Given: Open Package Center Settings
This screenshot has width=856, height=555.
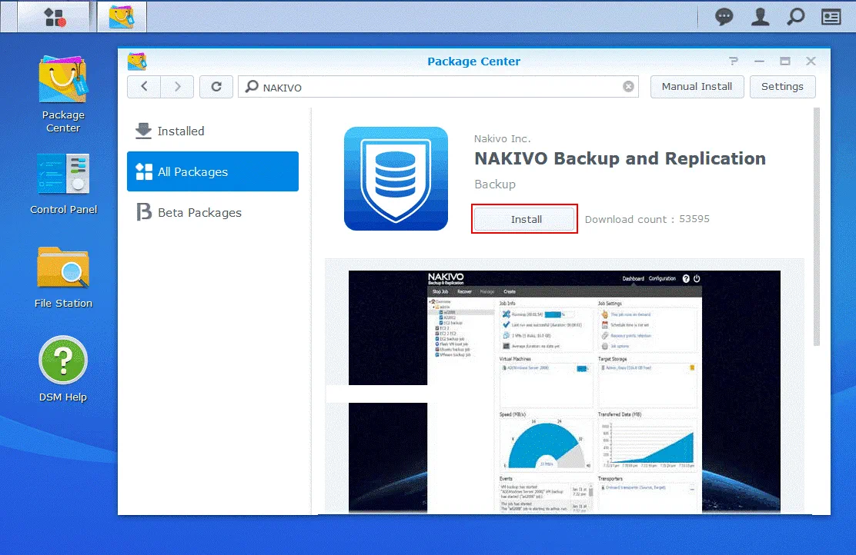Looking at the screenshot, I should pyautogui.click(x=782, y=87).
